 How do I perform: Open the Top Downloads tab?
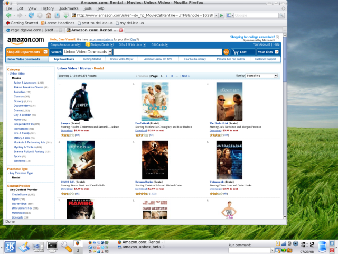(64, 59)
